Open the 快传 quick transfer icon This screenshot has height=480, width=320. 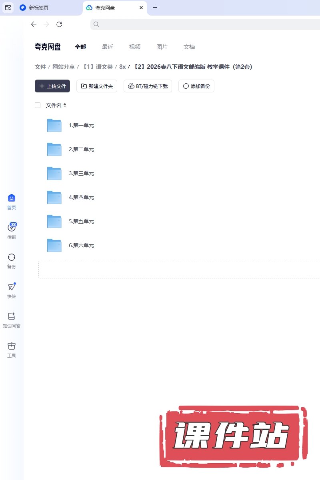(12, 287)
